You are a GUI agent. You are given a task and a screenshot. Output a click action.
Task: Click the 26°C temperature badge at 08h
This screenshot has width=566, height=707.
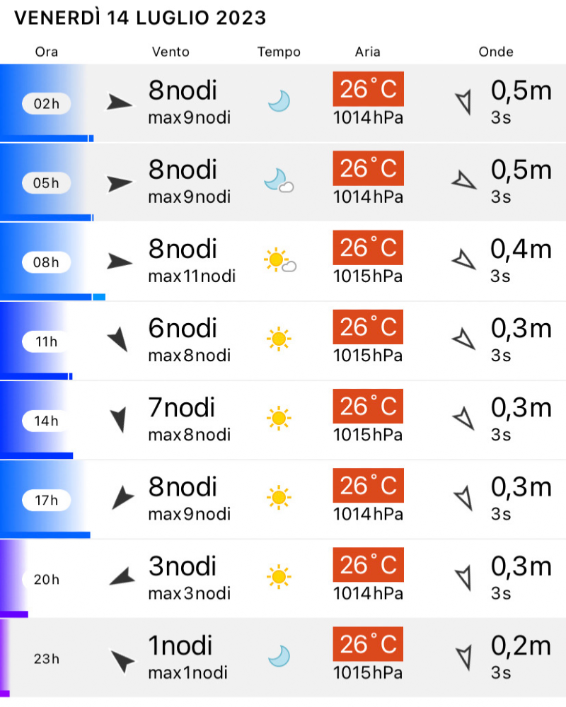(368, 247)
